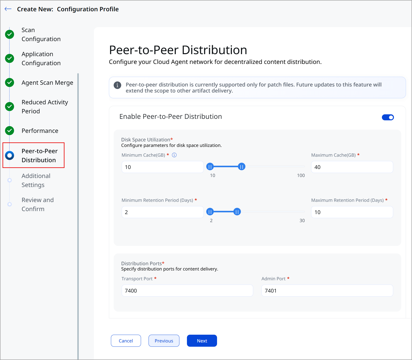The image size is (412, 360).
Task: Click the "Distribution Ports" heading
Action: [x=142, y=263]
